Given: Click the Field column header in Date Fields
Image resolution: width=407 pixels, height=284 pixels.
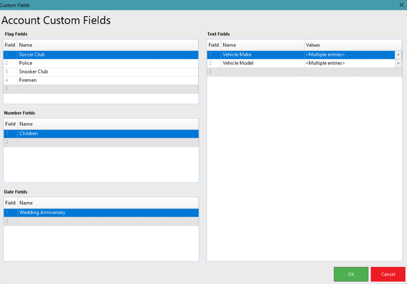Looking at the screenshot, I should click(x=10, y=203).
